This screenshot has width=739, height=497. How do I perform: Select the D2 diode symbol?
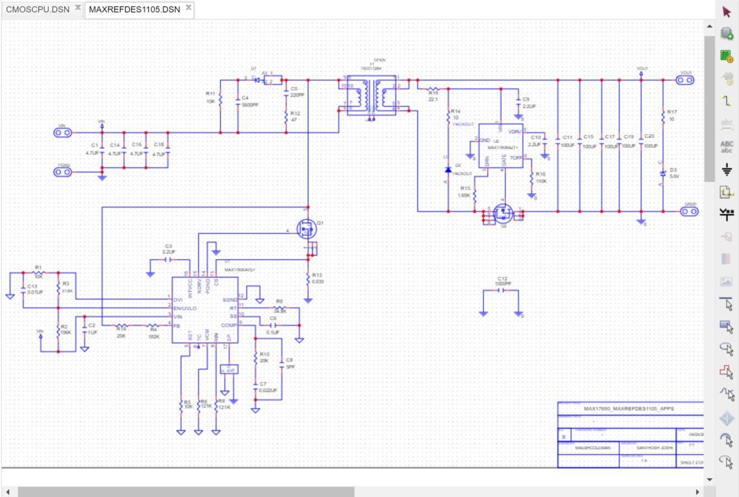(448, 169)
